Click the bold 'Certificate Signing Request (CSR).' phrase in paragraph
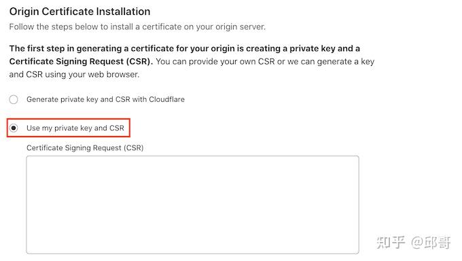This screenshot has width=462, height=261. 81,61
